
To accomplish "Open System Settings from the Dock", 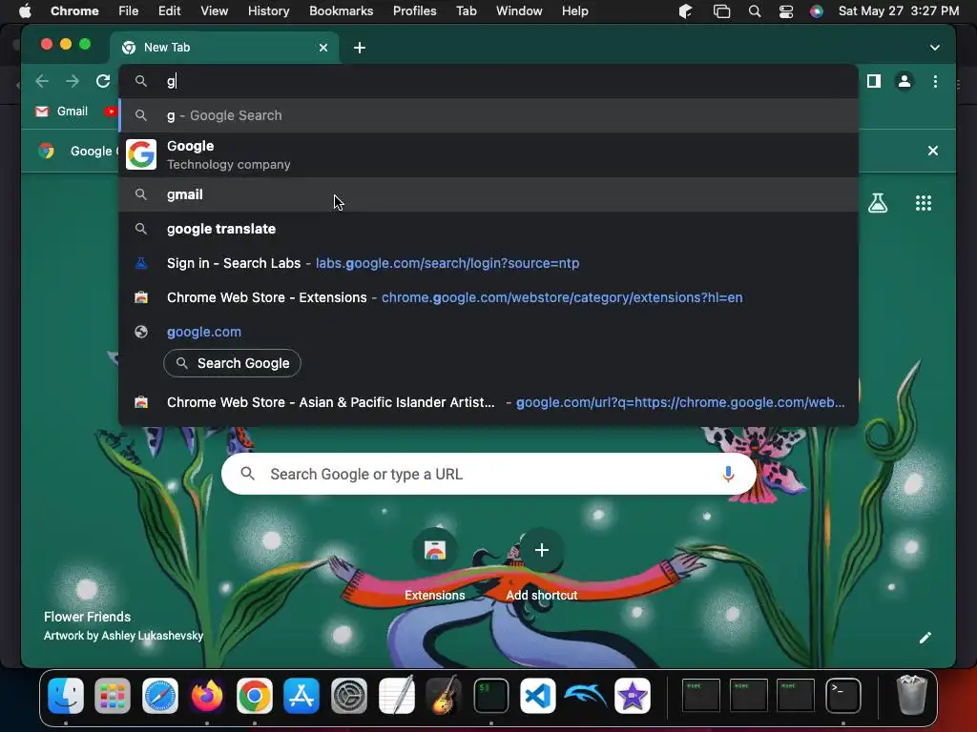I will (349, 695).
